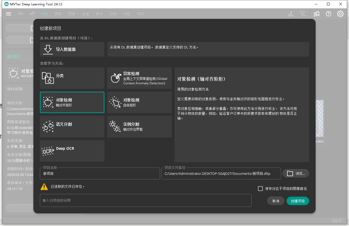Click the 导入数据集 import button

pyautogui.click(x=72, y=49)
